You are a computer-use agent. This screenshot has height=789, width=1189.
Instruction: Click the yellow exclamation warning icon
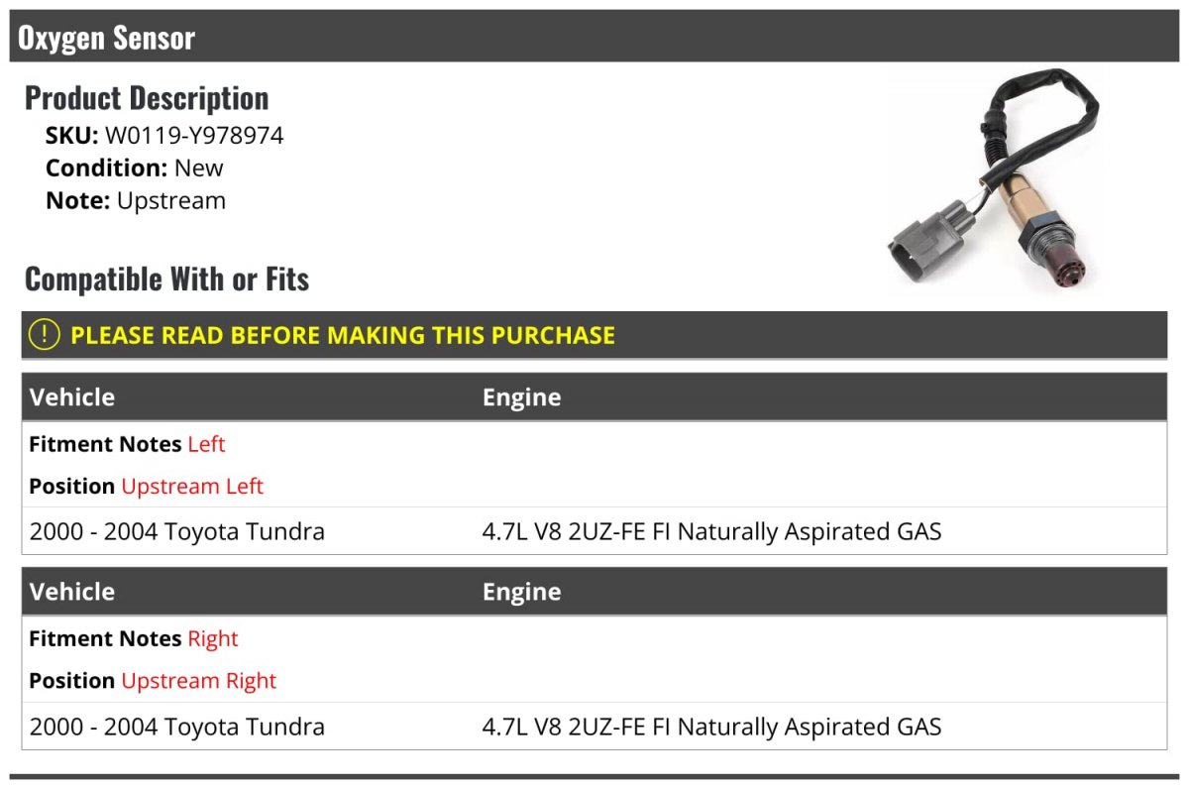tap(45, 335)
